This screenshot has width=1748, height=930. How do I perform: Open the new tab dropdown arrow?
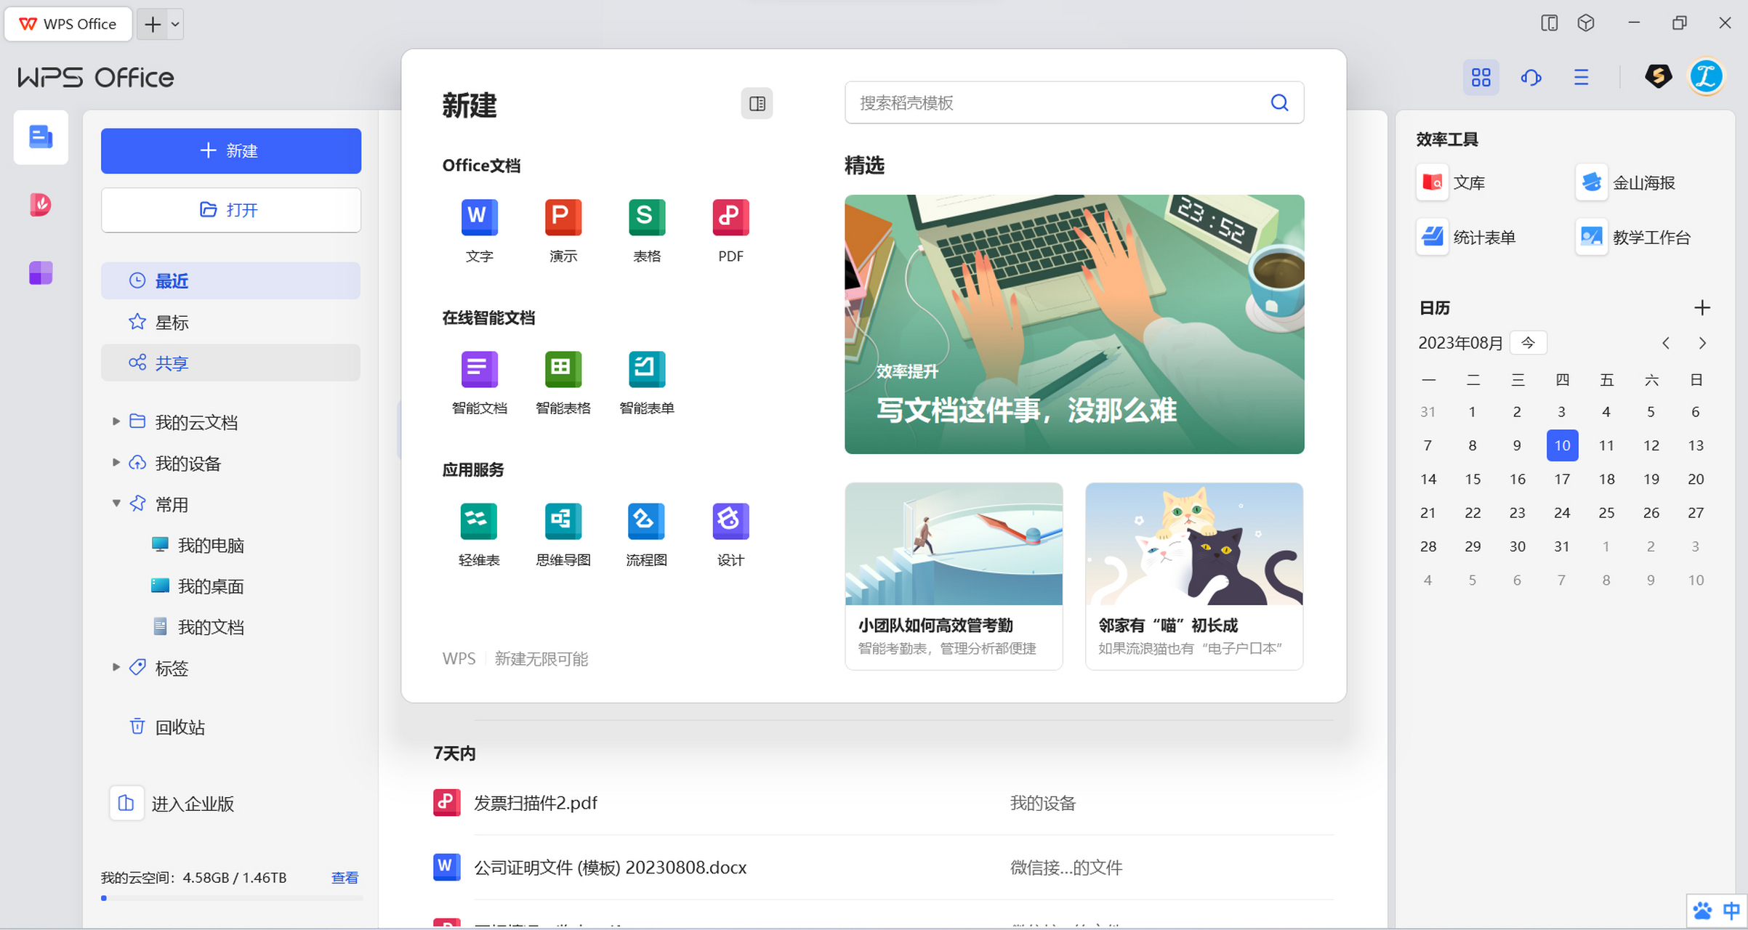[x=174, y=23]
